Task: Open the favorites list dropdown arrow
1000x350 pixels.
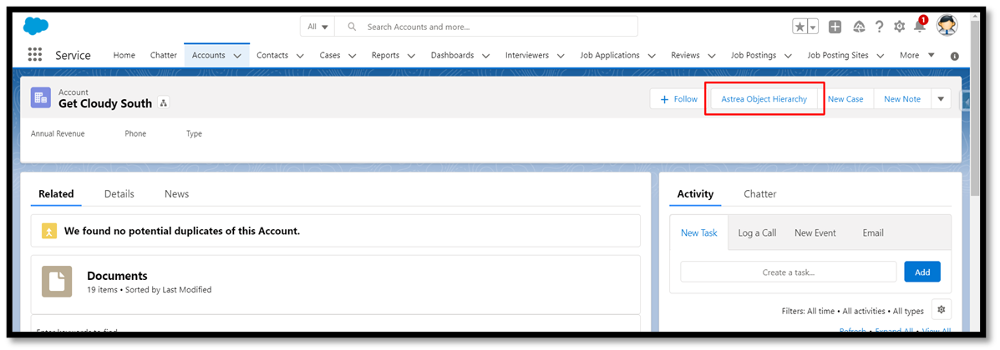Action: click(x=813, y=27)
